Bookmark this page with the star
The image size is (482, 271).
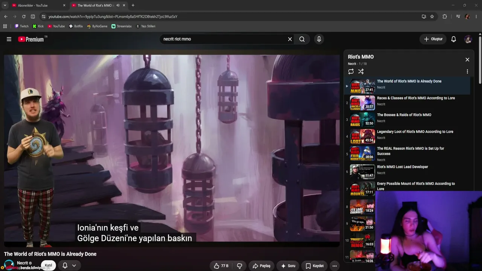[432, 17]
